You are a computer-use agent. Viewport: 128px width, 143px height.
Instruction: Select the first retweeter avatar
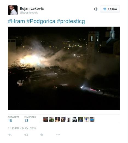coord(46,119)
